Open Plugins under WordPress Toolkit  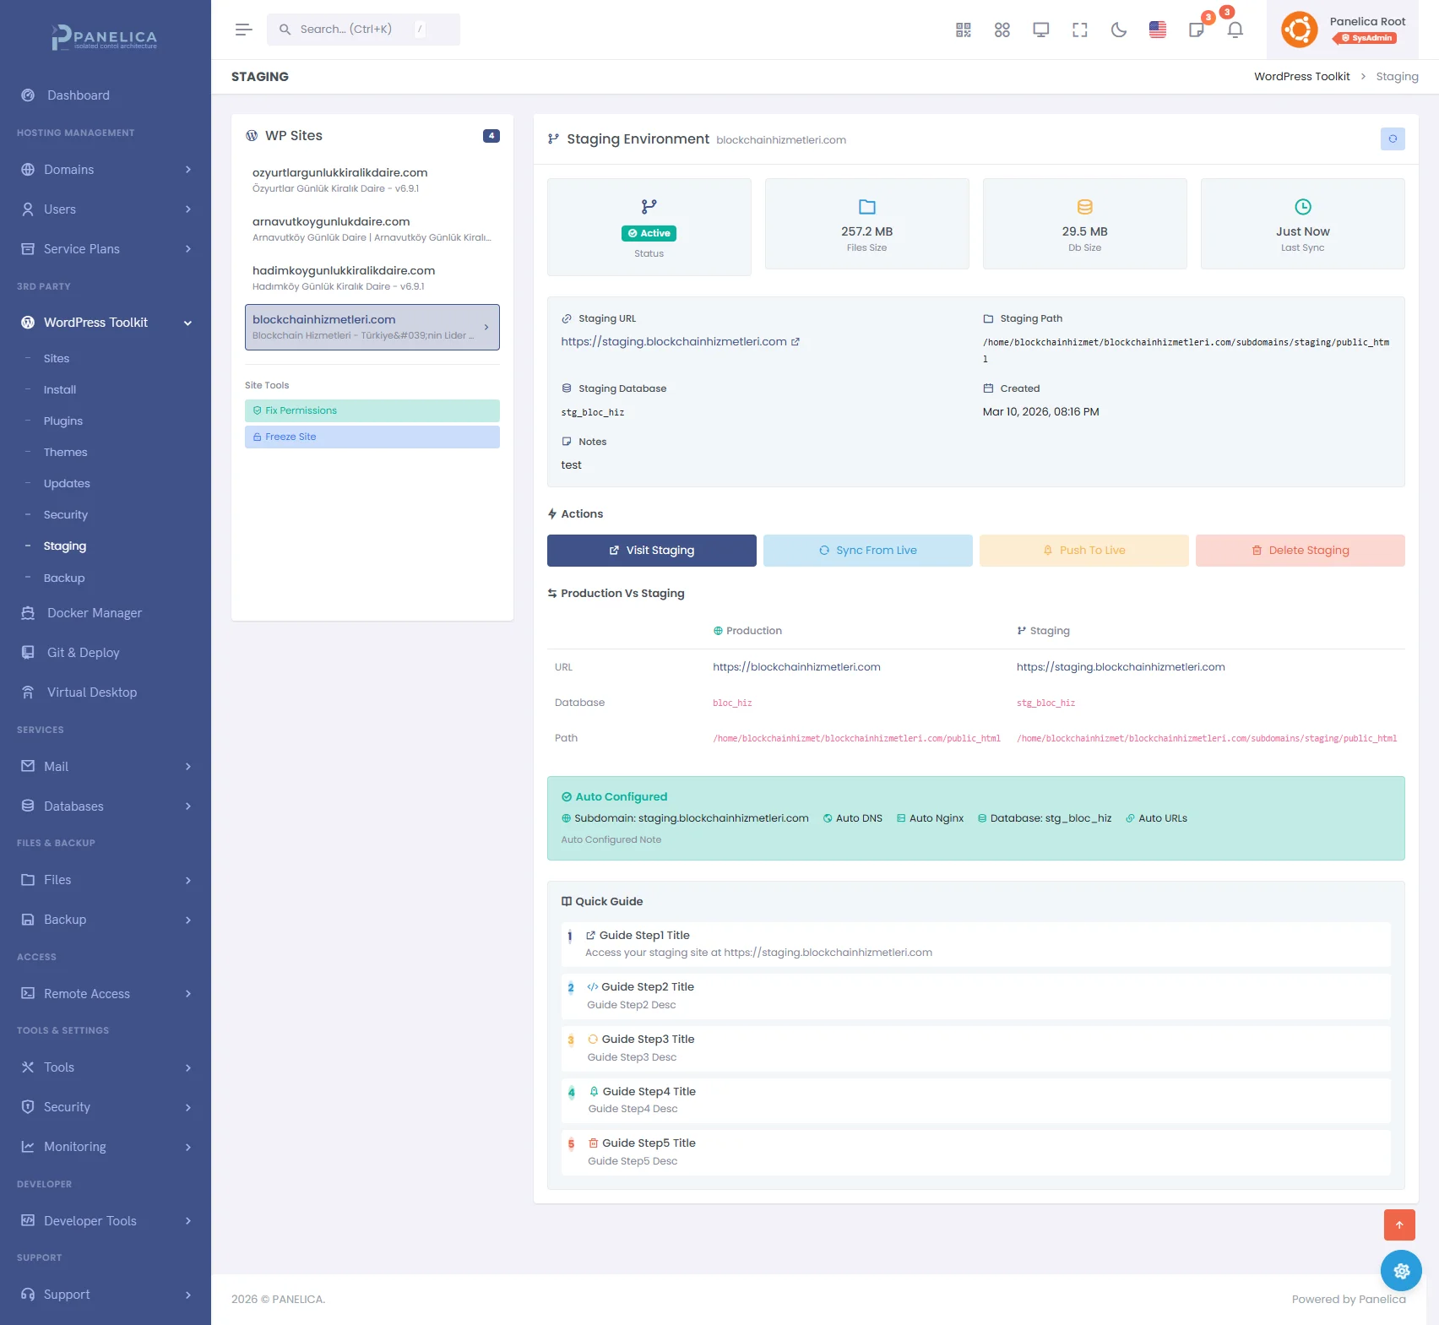pos(63,421)
